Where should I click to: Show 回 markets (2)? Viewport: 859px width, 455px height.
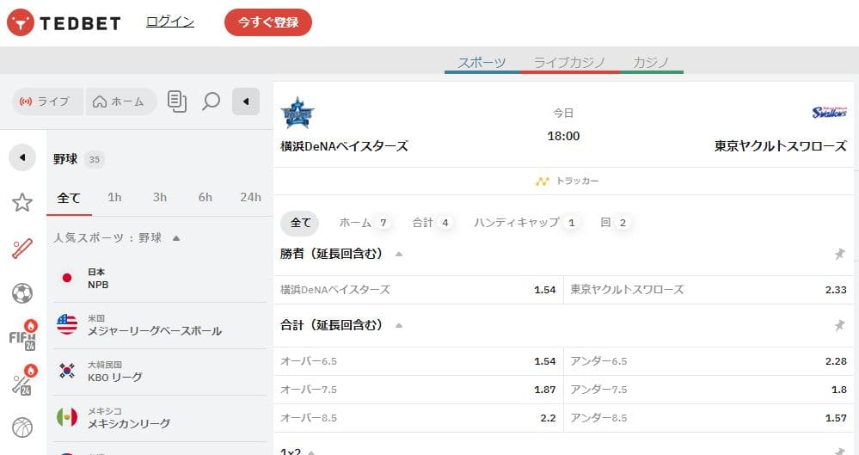(614, 223)
